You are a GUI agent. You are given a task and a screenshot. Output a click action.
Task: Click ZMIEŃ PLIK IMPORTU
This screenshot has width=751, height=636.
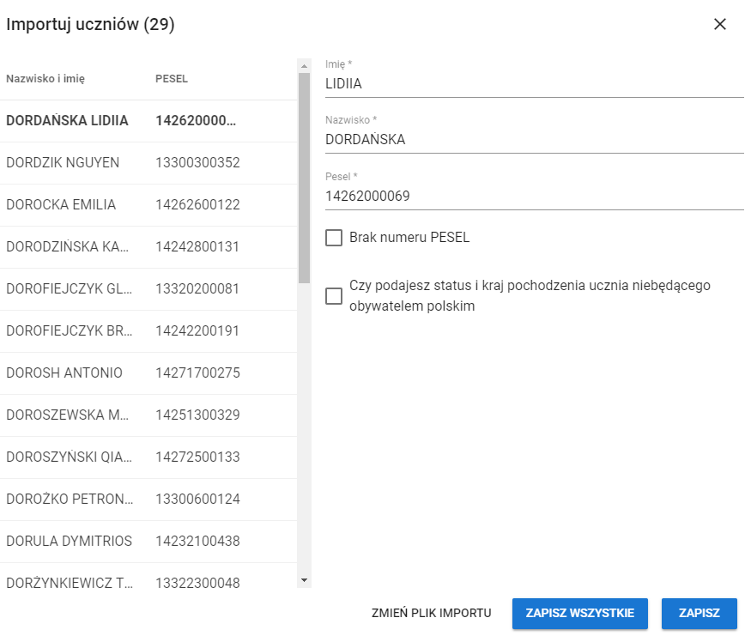(431, 614)
